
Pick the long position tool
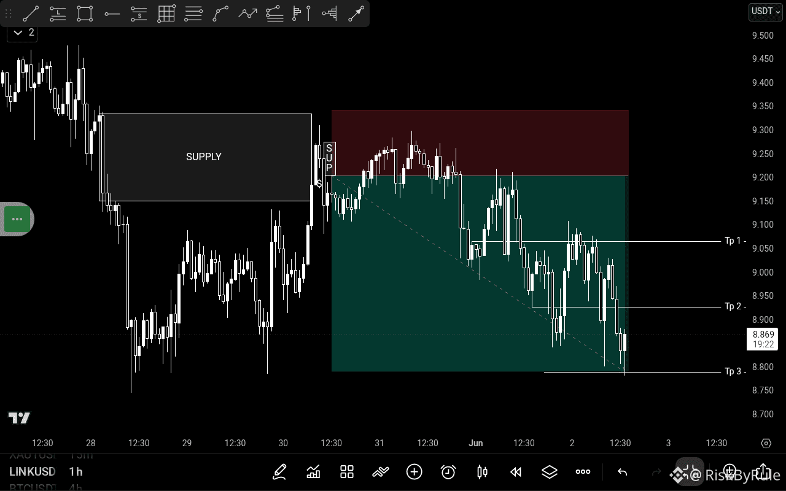(x=58, y=13)
